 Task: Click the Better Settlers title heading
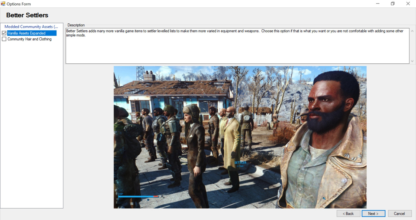(27, 15)
